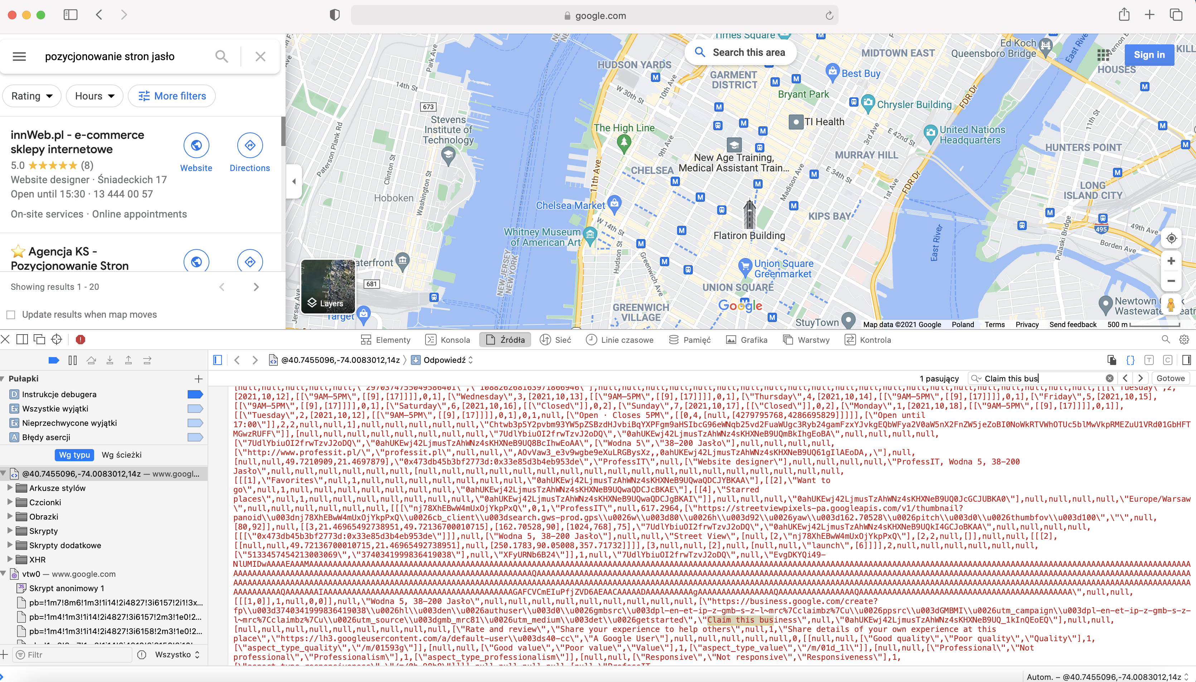
Task: Open the Safari sidebar toggle icon
Action: point(70,15)
